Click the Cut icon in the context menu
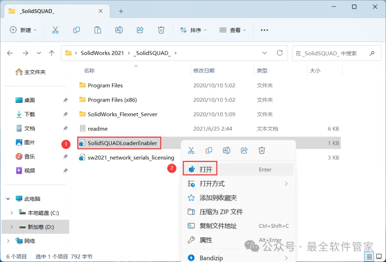Viewport: 386px width, 262px height. [x=191, y=150]
